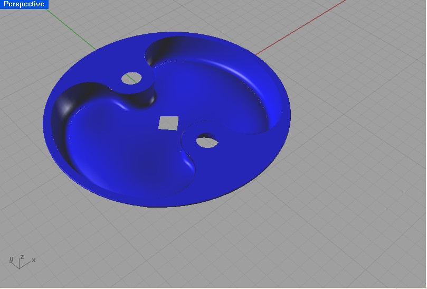The height and width of the screenshot is (289, 427).
Task: Click the Perspective viewport title label
Action: pos(24,4)
